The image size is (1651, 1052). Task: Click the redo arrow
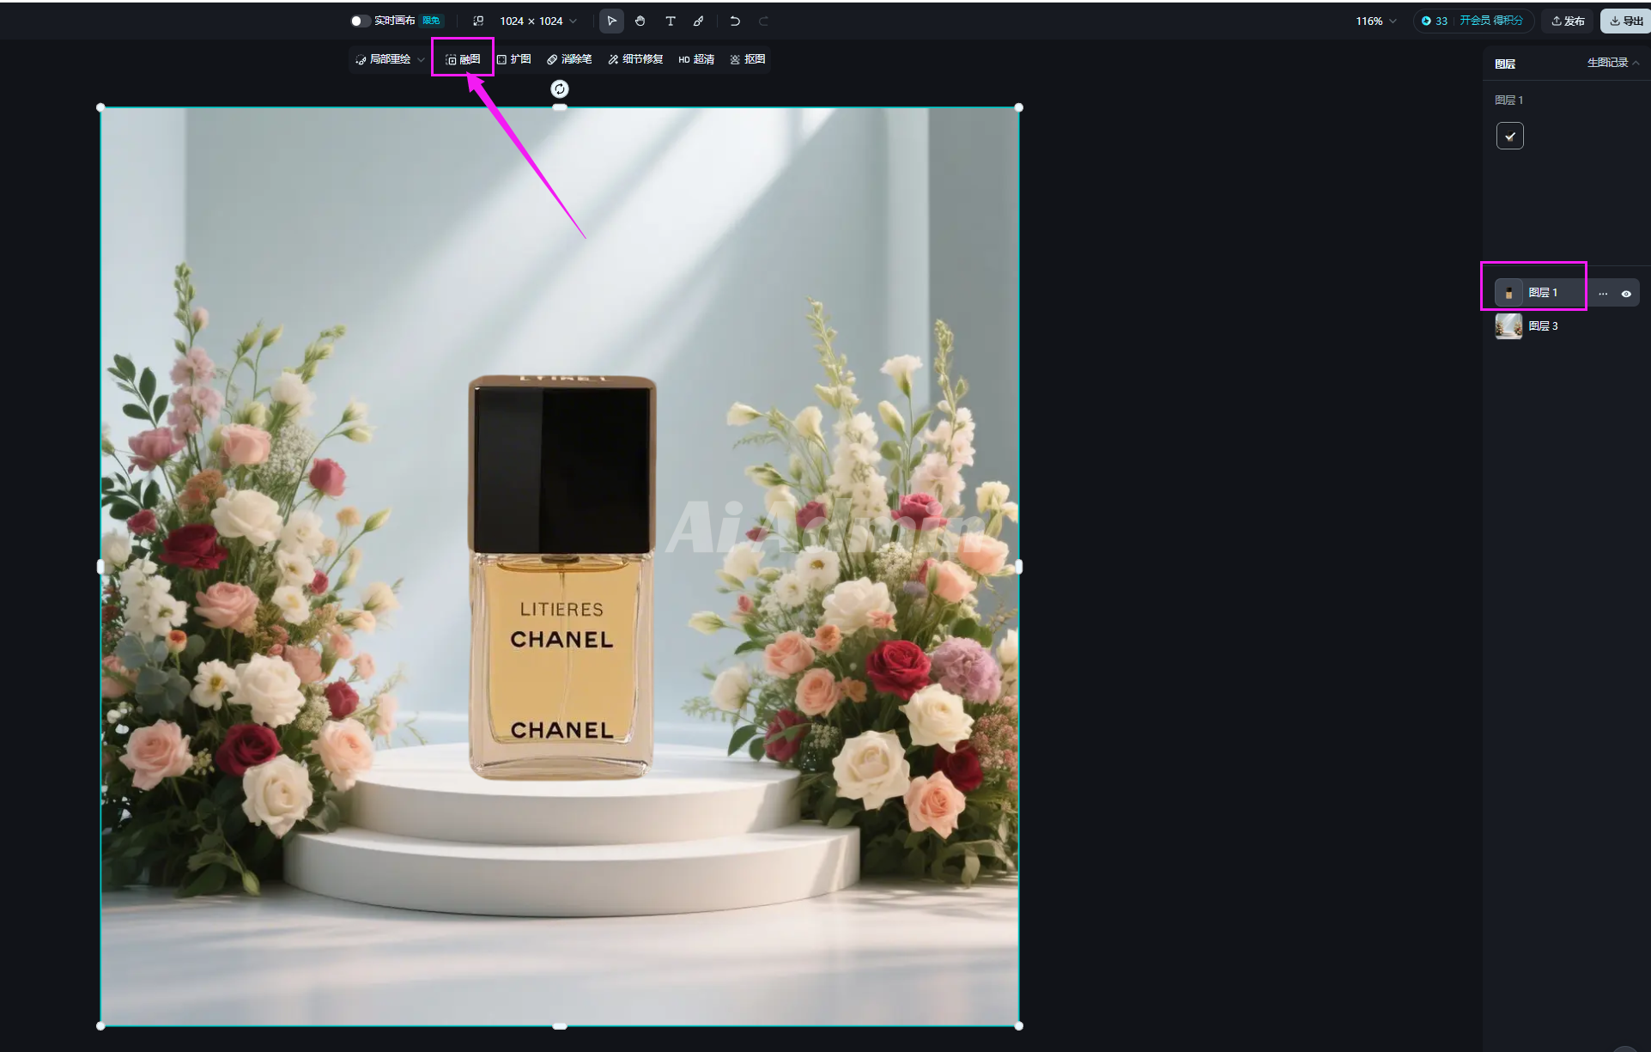[763, 21]
